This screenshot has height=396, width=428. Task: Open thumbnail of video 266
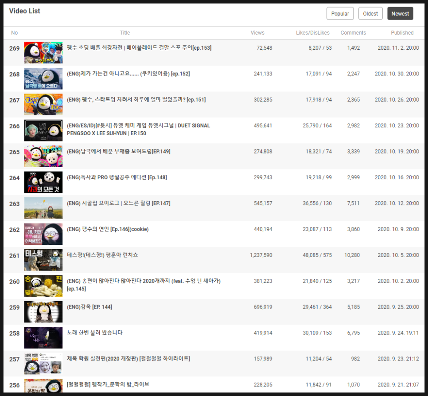[x=43, y=130]
